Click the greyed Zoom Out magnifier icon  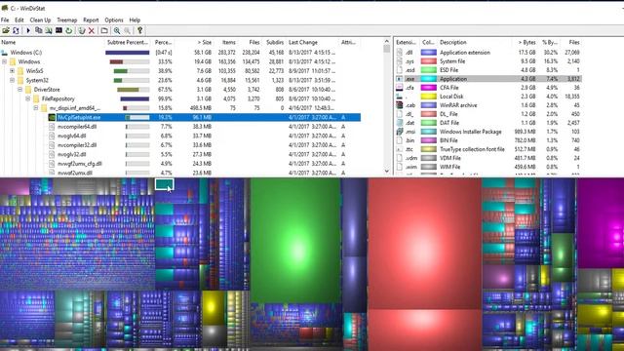coord(127,30)
